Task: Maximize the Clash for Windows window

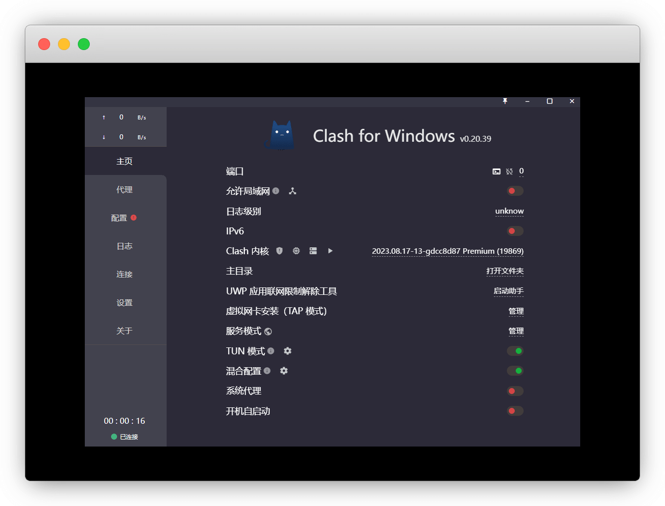Action: coord(549,101)
